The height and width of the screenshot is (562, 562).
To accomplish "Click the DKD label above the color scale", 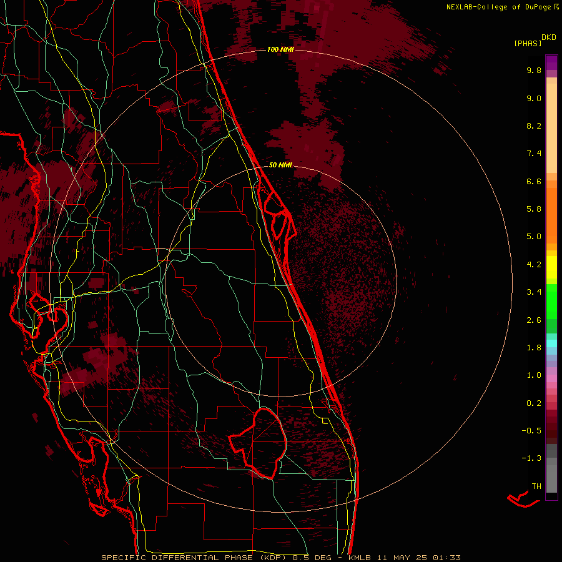I will (549, 37).
